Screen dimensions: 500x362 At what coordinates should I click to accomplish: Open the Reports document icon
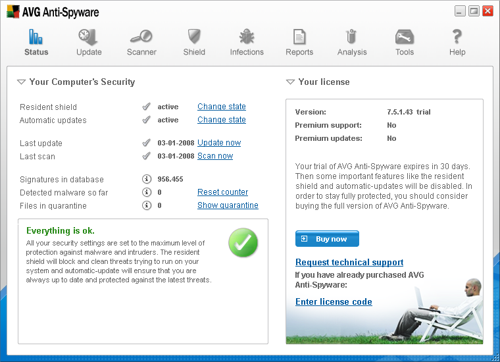click(x=299, y=37)
